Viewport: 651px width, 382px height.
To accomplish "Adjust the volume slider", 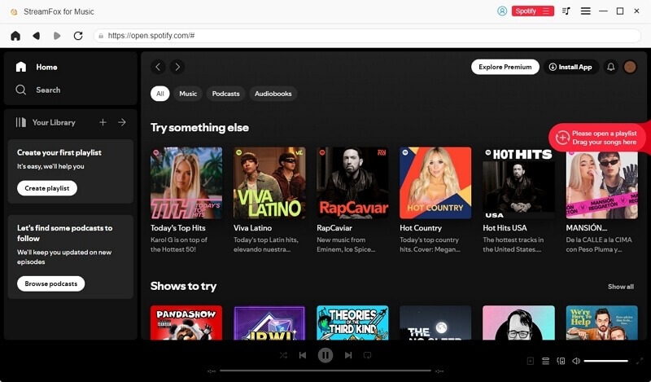I will click(x=606, y=361).
